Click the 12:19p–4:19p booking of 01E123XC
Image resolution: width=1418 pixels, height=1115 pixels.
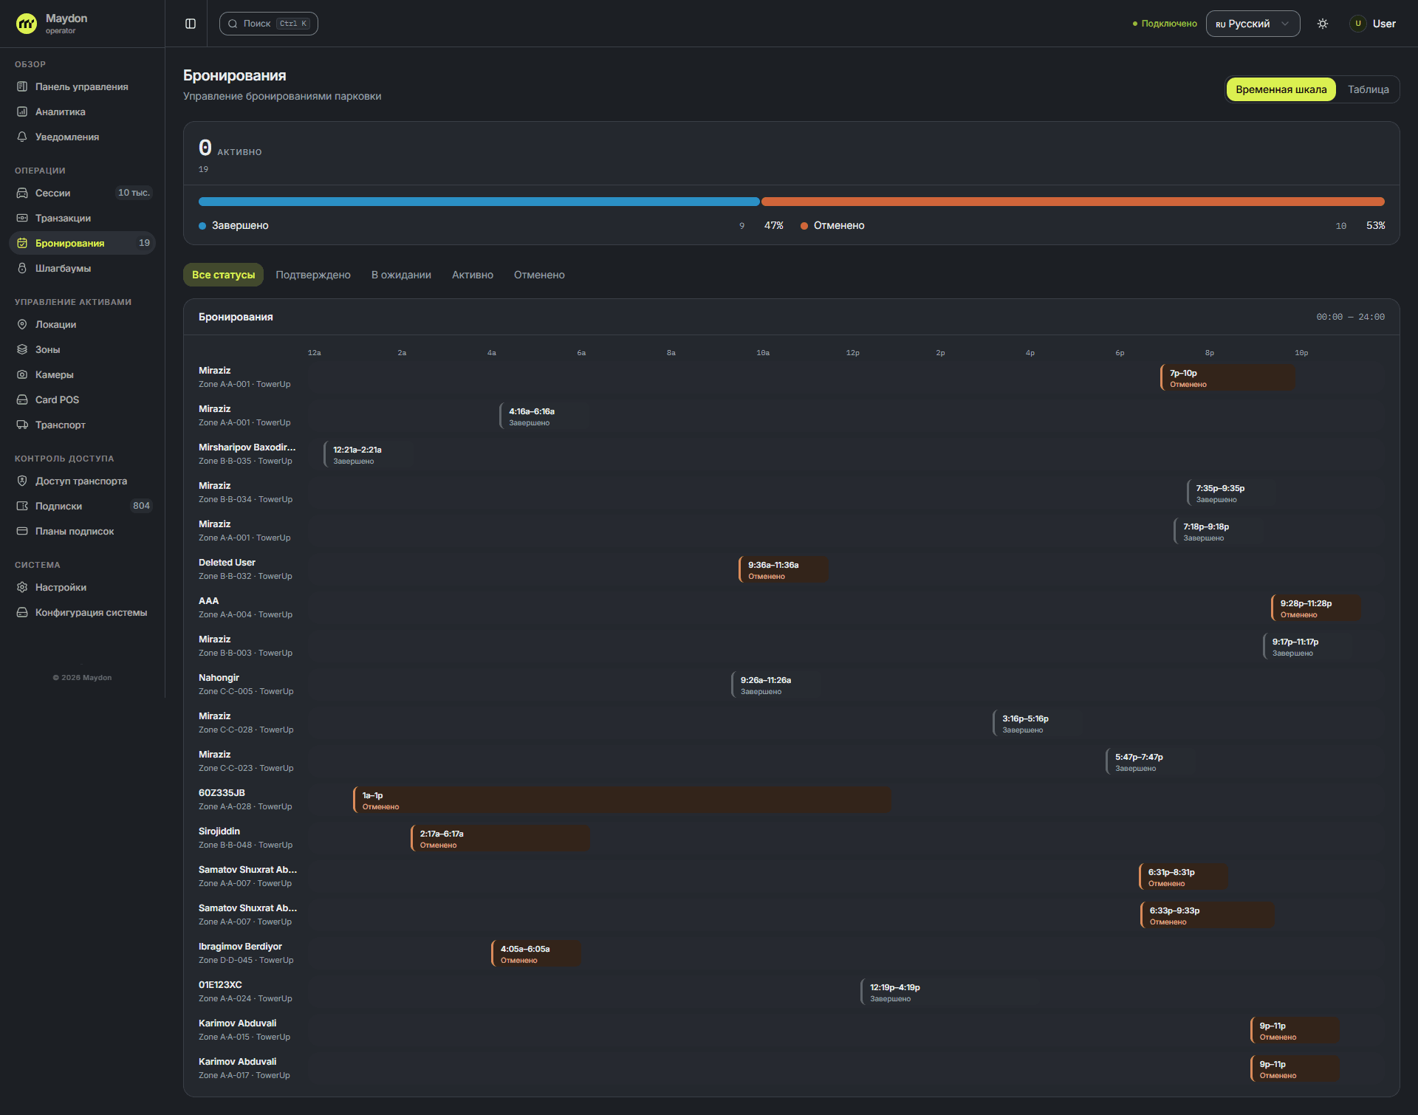click(950, 992)
